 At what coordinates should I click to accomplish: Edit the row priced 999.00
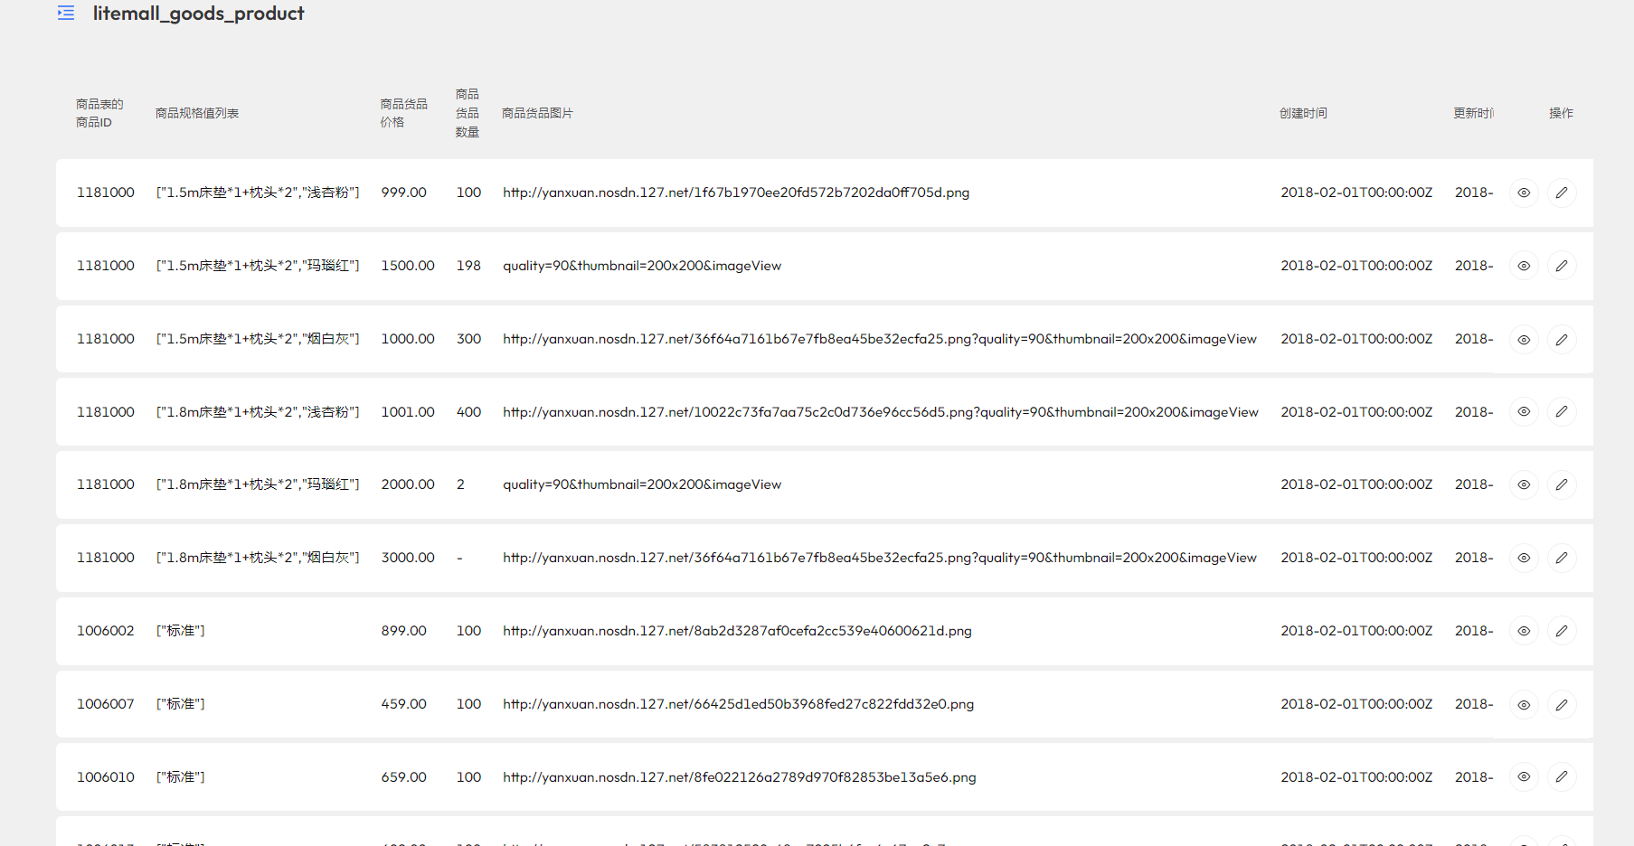1562,193
